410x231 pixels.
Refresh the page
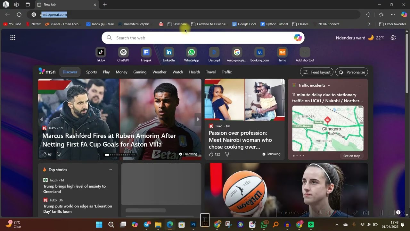[19, 14]
